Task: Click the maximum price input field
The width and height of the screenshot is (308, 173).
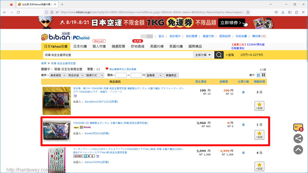Action: [x=136, y=75]
